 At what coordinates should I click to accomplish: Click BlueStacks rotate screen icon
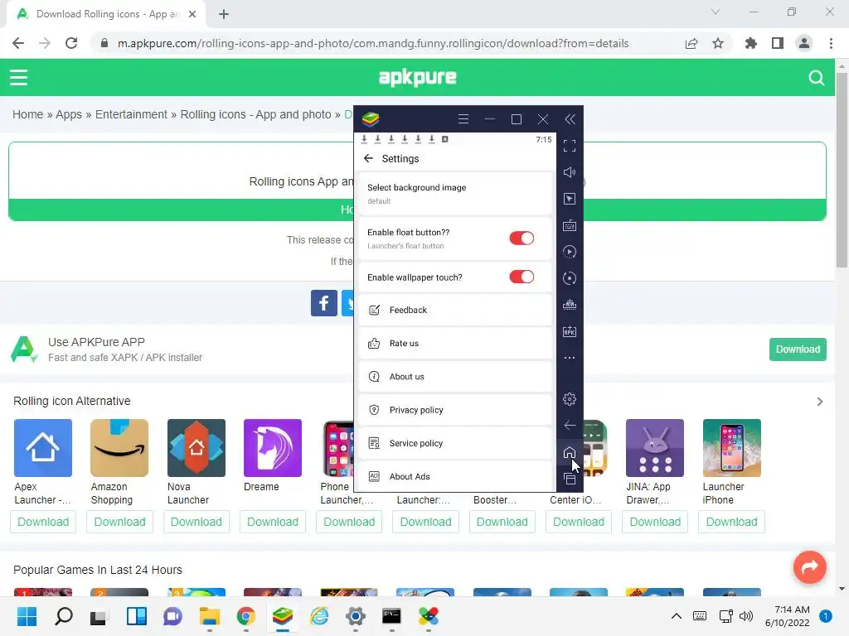[x=569, y=278]
